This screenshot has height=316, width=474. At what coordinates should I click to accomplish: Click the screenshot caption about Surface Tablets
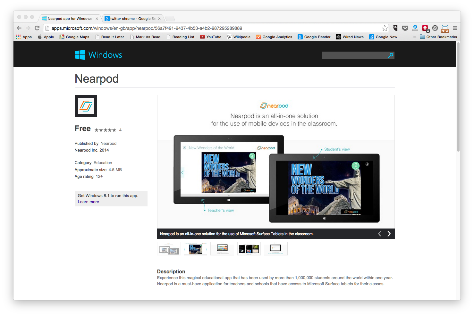[x=237, y=234]
